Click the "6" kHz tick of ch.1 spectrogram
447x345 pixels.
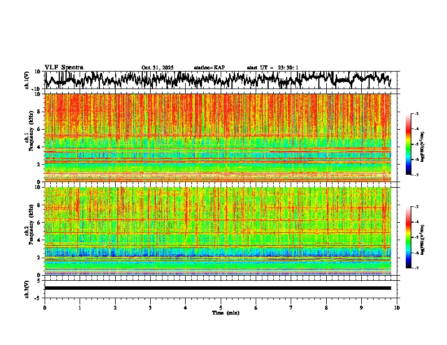39,129
